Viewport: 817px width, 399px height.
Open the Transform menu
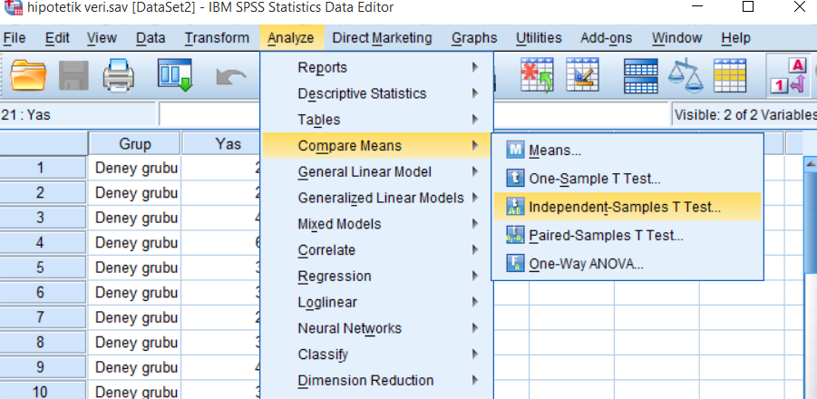217,38
